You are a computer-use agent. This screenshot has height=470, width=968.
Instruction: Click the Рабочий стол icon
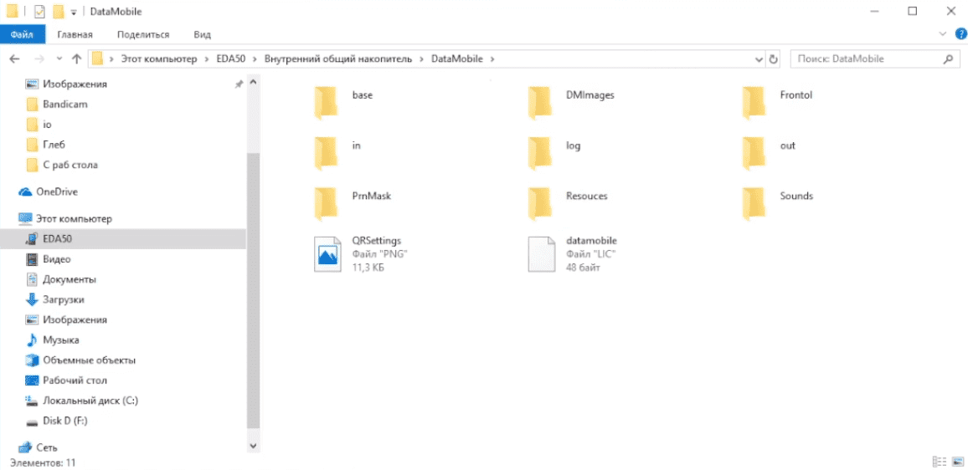coord(32,381)
